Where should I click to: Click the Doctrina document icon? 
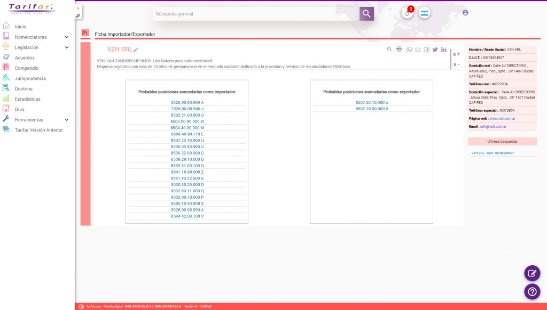click(x=6, y=88)
